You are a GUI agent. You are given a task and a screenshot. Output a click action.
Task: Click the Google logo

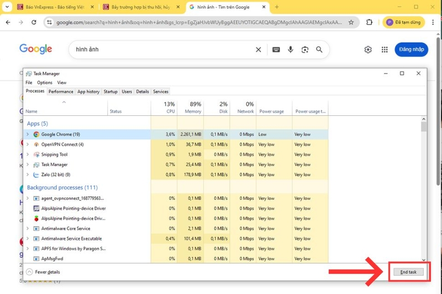tap(35, 49)
